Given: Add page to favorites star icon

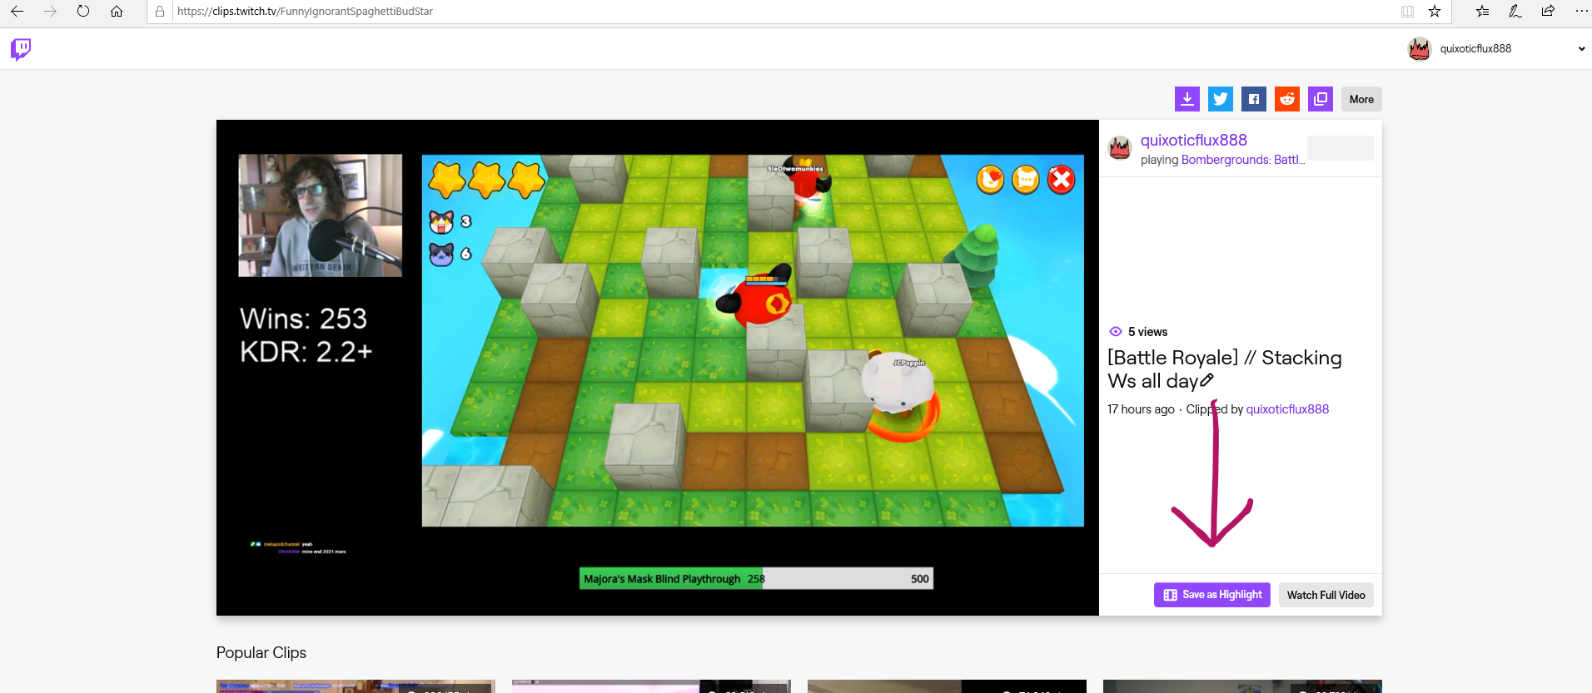Looking at the screenshot, I should click(x=1435, y=12).
